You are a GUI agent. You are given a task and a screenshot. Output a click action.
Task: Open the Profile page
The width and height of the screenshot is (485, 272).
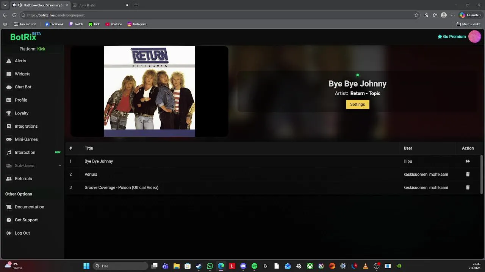point(21,100)
